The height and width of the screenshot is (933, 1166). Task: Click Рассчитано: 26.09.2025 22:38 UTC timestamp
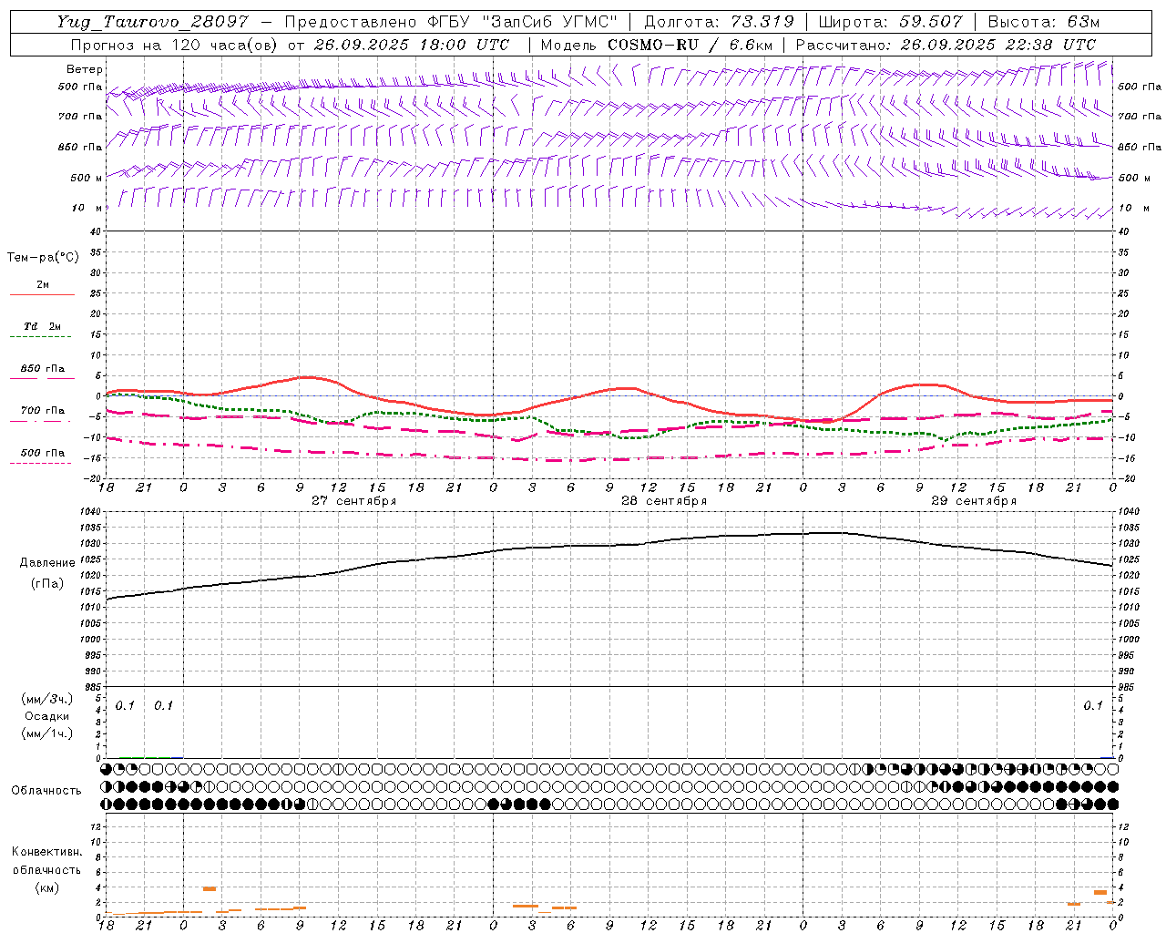(946, 45)
